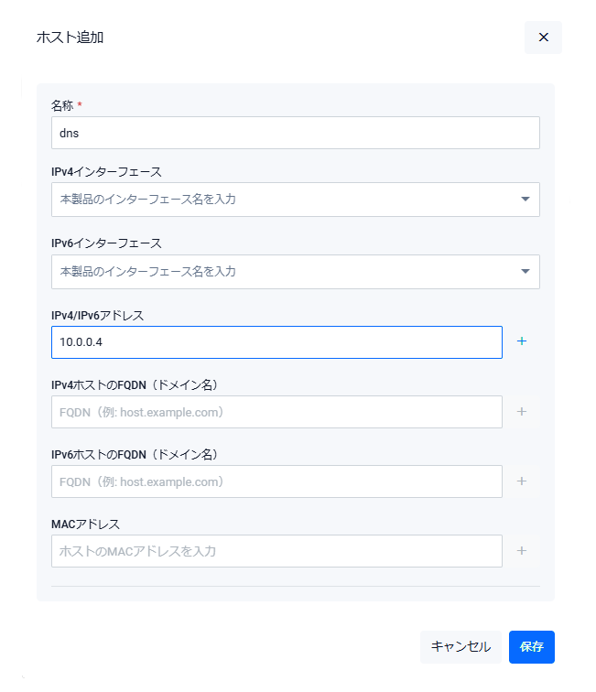Click the MACアドレス input field

point(276,551)
